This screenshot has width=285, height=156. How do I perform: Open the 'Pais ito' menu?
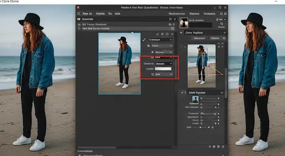click(x=87, y=14)
